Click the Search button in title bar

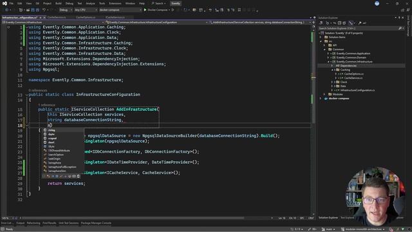(x=159, y=3)
